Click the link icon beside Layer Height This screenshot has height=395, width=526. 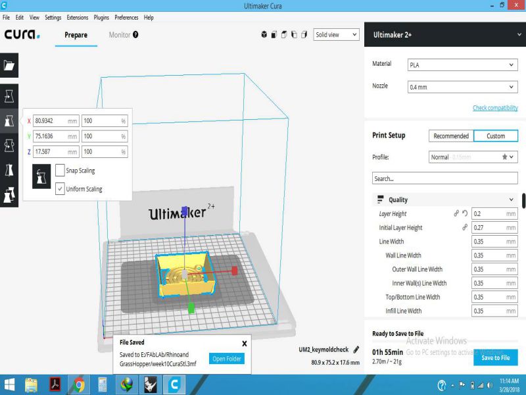coord(456,213)
